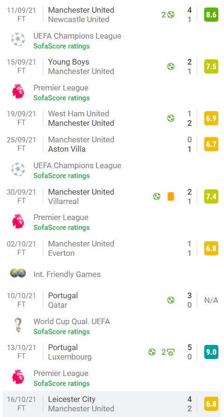Click the World Cup Qual. UEFA trophy icon
Viewport: 224px width, 417px height.
18,325
